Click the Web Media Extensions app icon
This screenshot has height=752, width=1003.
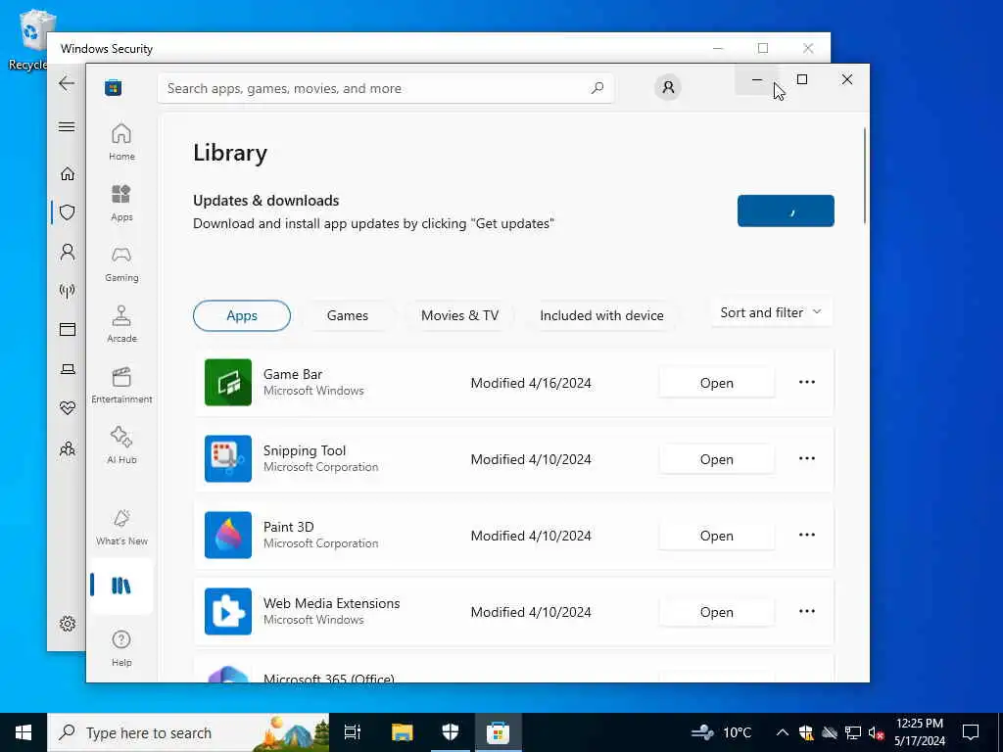[x=227, y=611]
